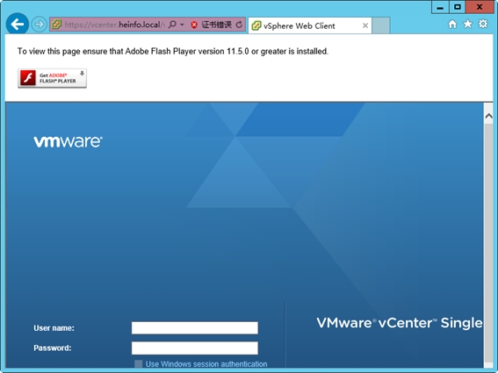Click inside the User name field

(195, 328)
